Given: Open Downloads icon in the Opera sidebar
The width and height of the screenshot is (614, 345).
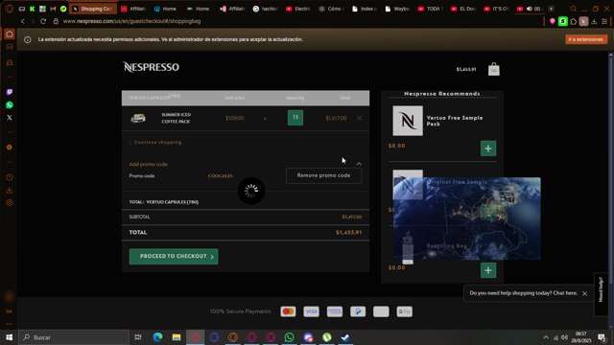Looking at the screenshot, I should (x=10, y=191).
